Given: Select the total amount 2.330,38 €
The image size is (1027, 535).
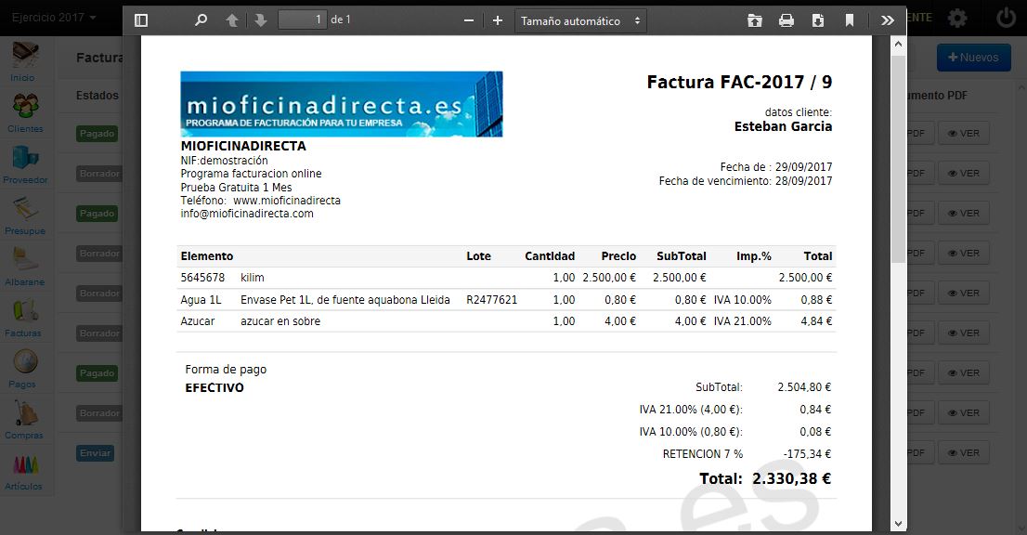Looking at the screenshot, I should click(791, 478).
